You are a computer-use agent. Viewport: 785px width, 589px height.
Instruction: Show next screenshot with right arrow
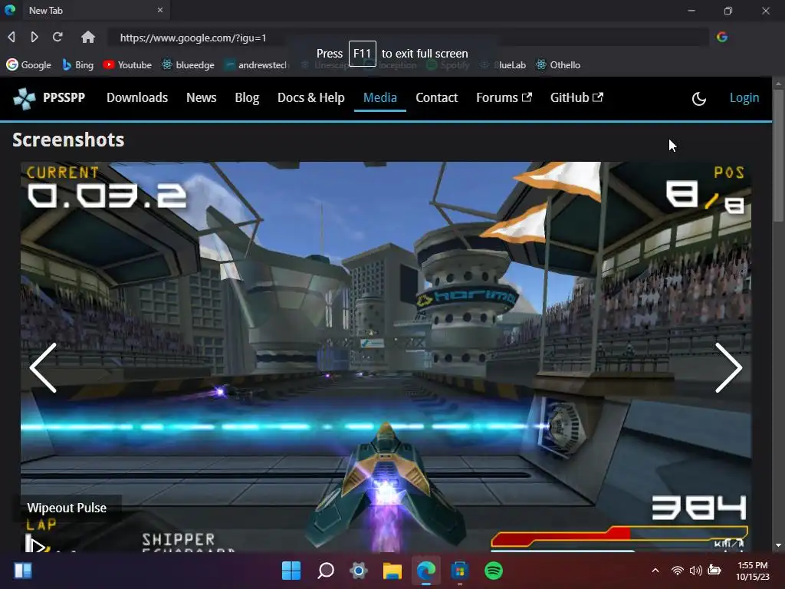(728, 367)
